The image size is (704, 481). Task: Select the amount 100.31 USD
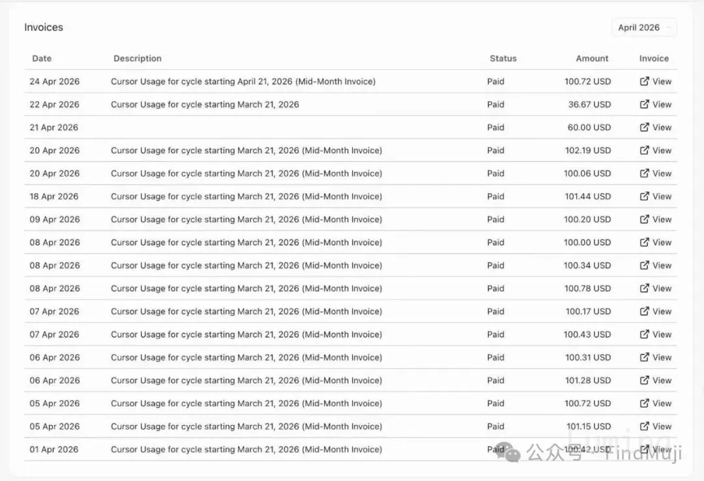588,357
